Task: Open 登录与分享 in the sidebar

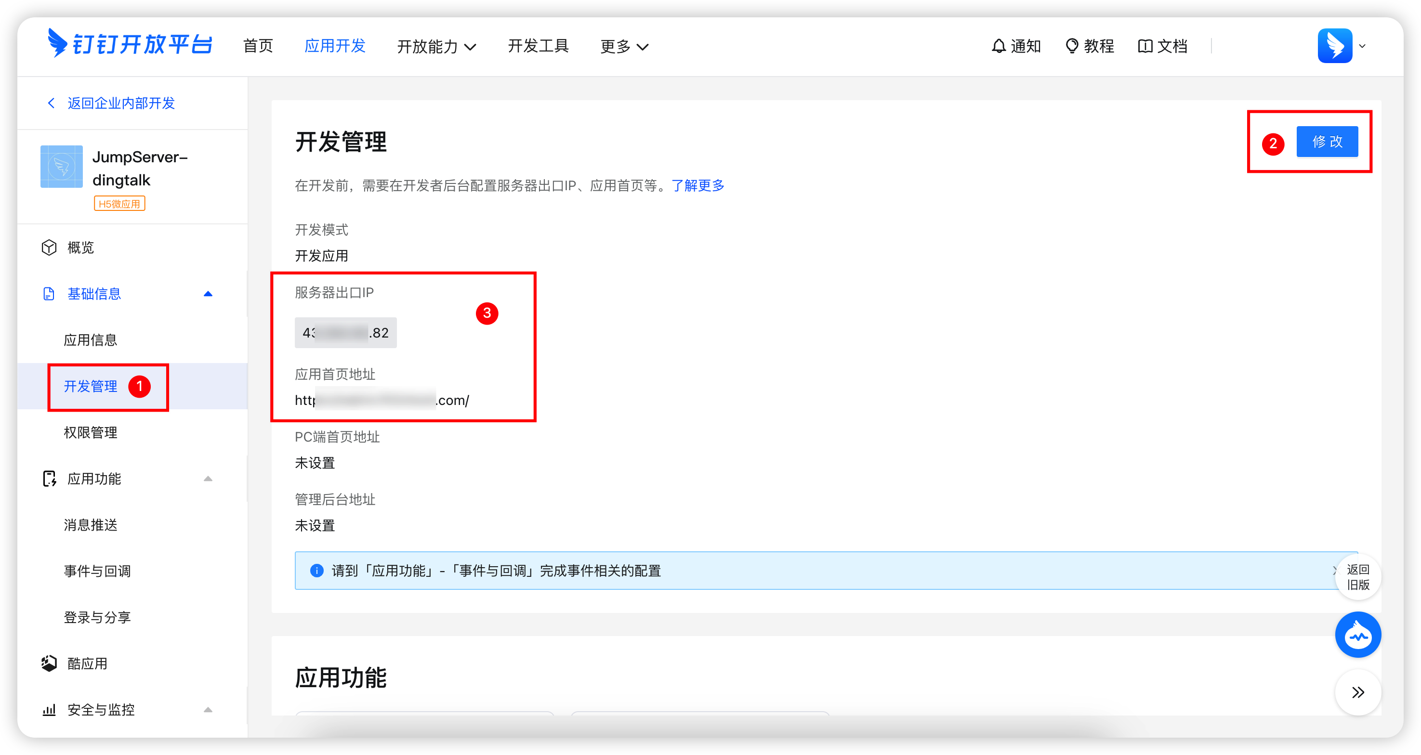Action: [97, 617]
